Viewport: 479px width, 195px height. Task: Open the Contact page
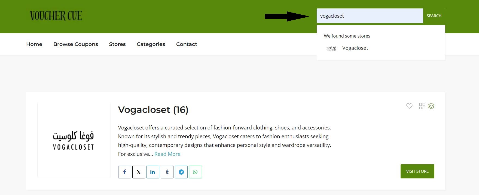click(x=187, y=44)
